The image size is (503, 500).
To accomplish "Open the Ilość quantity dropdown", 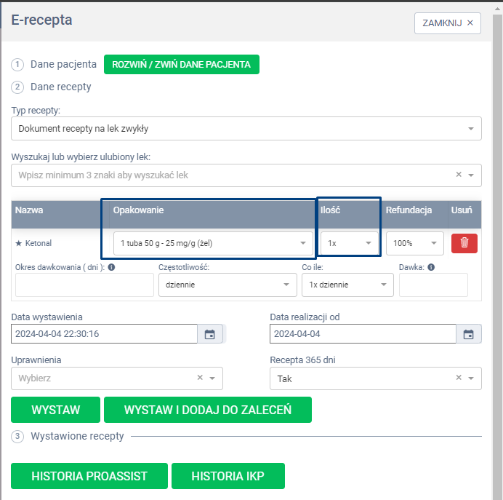I will 350,243.
